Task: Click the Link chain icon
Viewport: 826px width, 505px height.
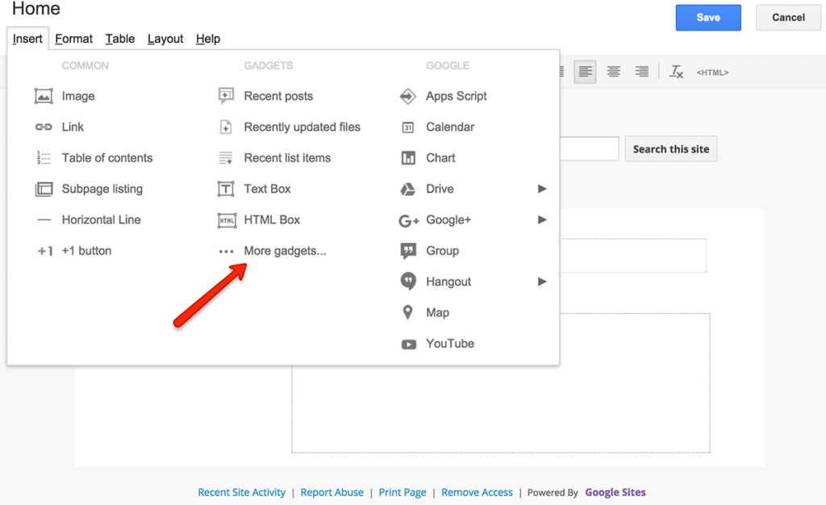Action: click(44, 127)
